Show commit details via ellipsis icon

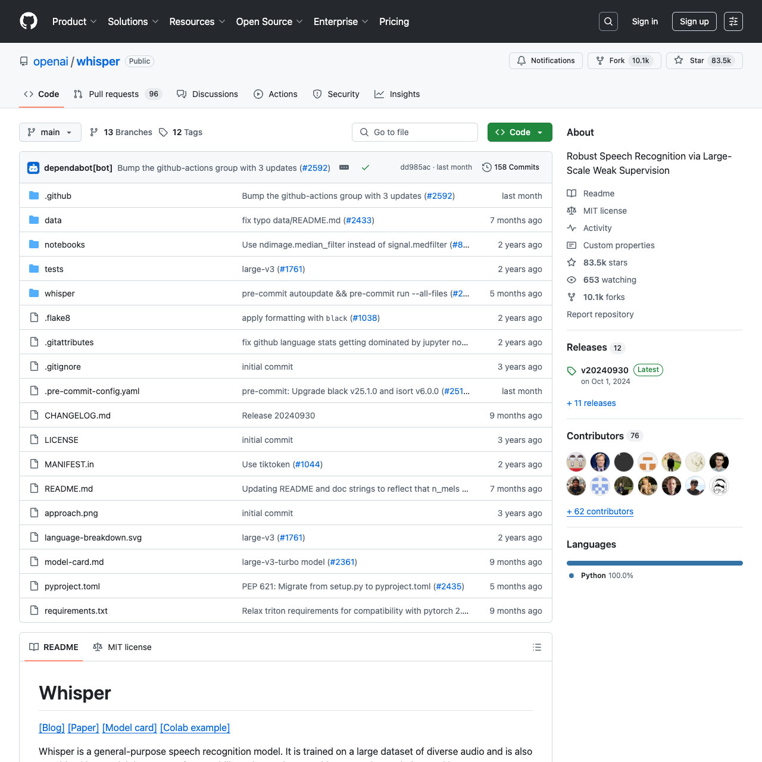[x=344, y=167]
